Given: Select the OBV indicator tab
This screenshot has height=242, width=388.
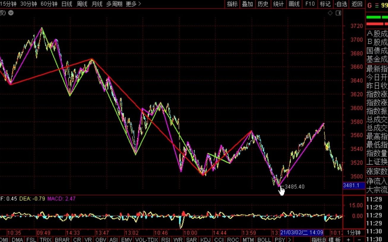Looking at the screenshot, I should [101, 239].
